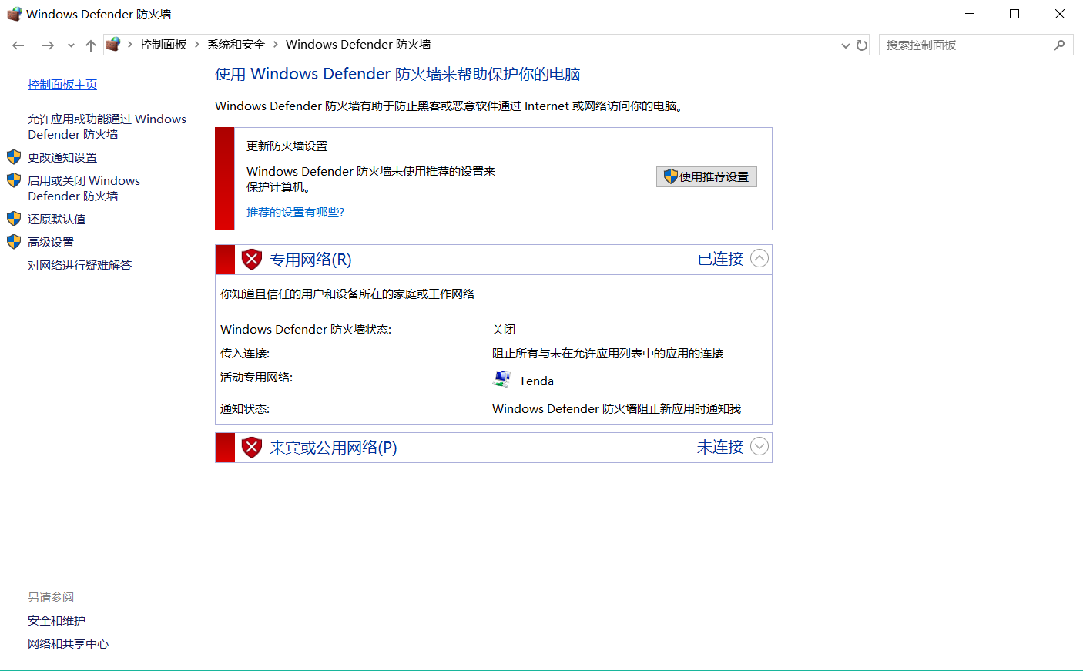The height and width of the screenshot is (671, 1083).
Task: Open the address bar history dropdown
Action: [845, 45]
